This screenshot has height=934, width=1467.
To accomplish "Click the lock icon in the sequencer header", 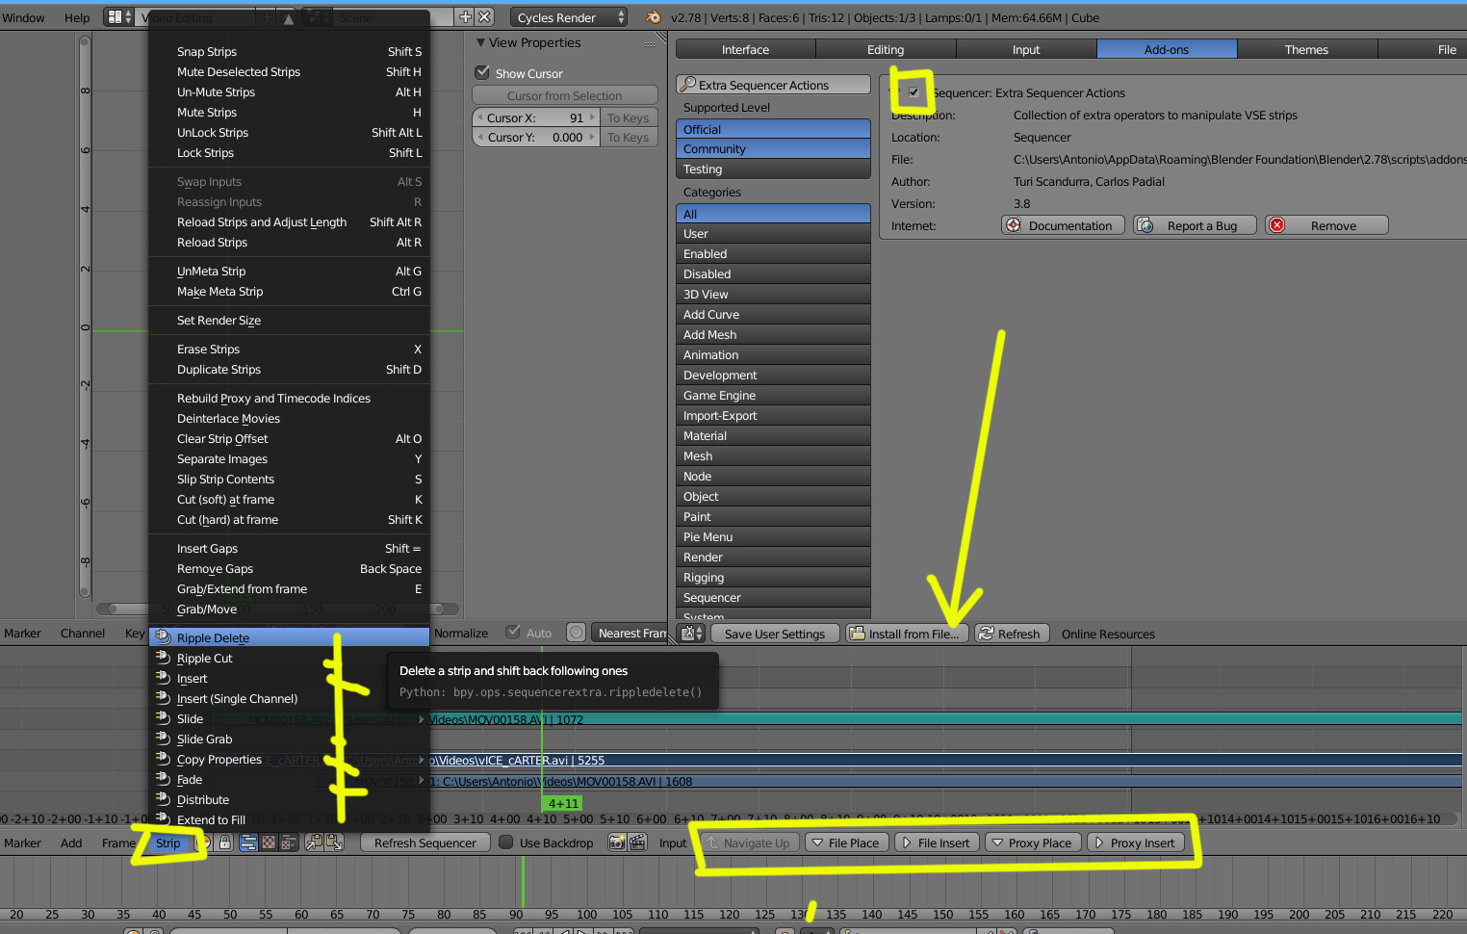I will pyautogui.click(x=224, y=843).
